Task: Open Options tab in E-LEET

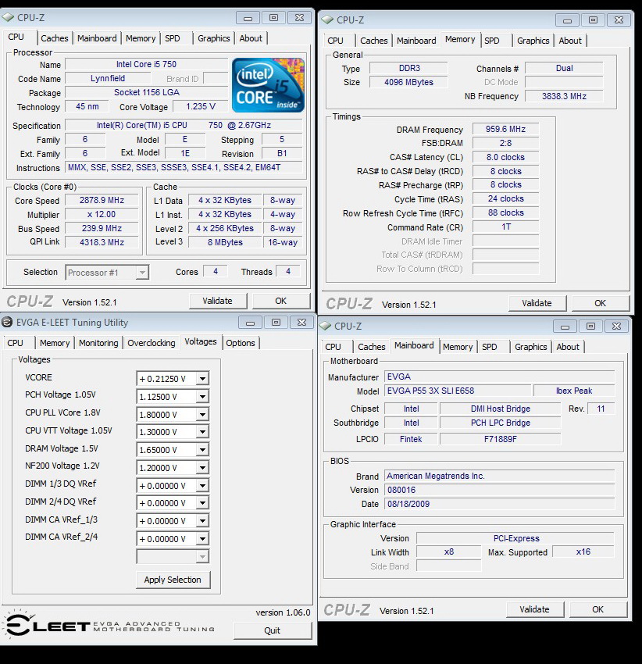Action: tap(240, 343)
